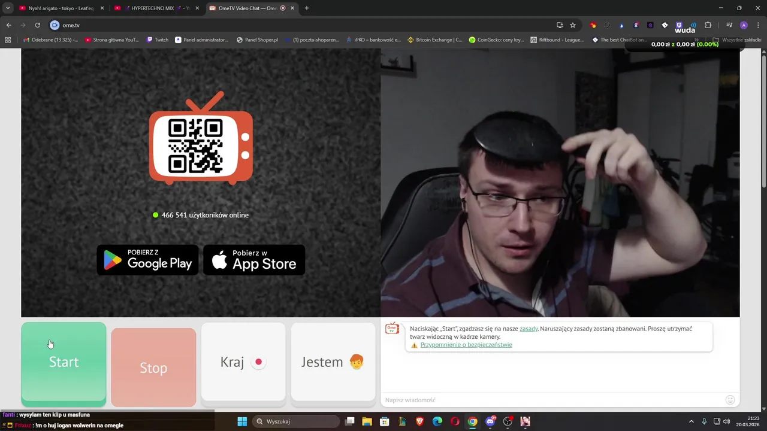Open Google Chrome on the taskbar
This screenshot has width=767, height=431.
[x=472, y=421]
